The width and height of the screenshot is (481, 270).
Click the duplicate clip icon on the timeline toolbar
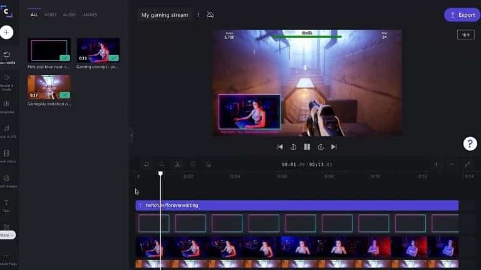coord(209,164)
